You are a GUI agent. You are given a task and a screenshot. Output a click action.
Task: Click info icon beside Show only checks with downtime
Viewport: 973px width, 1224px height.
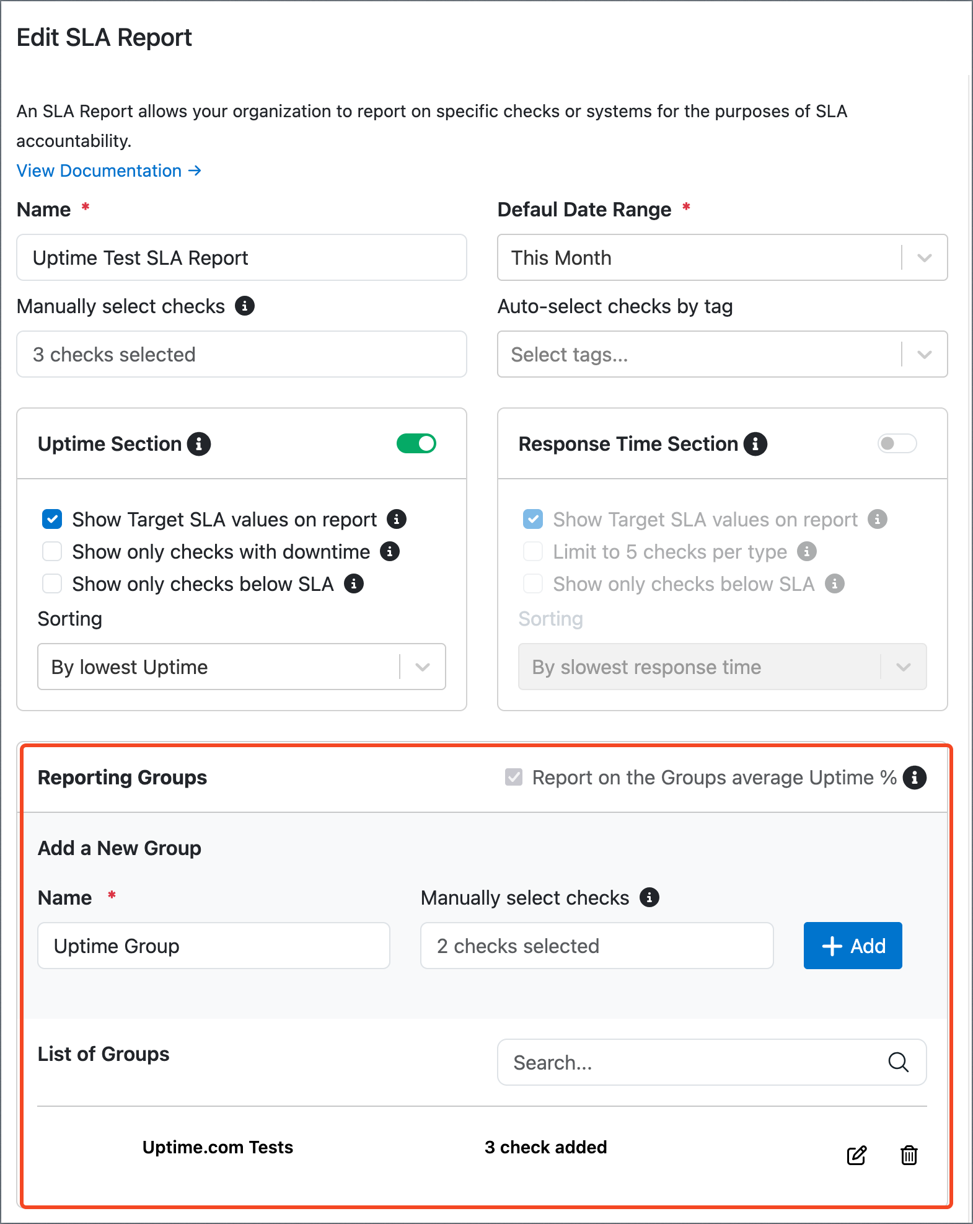[390, 551]
